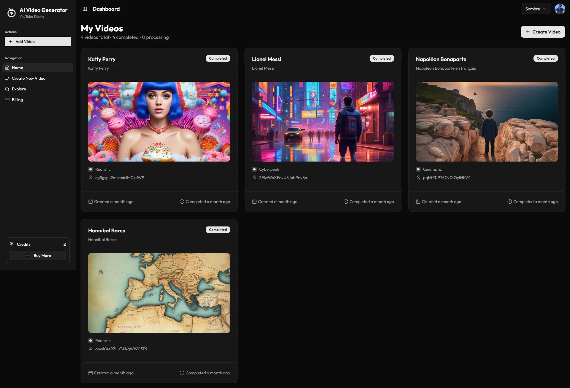Toggle the sidebar panel icon beside Dashboard
Image resolution: width=570 pixels, height=388 pixels.
85,9
